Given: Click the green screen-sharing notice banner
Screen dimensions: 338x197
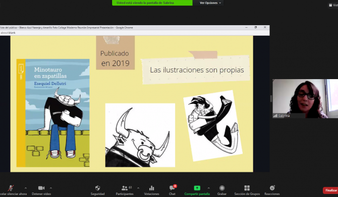Looking at the screenshot, I should point(152,3).
